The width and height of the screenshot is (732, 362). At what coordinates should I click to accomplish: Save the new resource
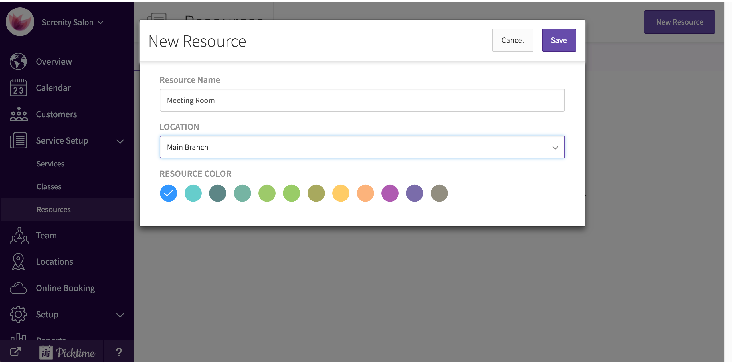pos(559,40)
